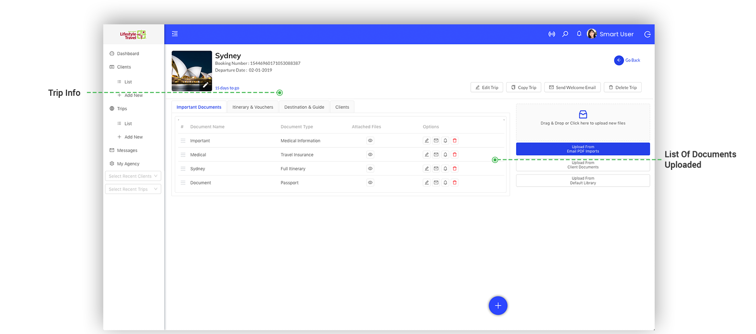Set reminder bell for Document row
Viewport: 756px width, 334px height.
click(445, 183)
